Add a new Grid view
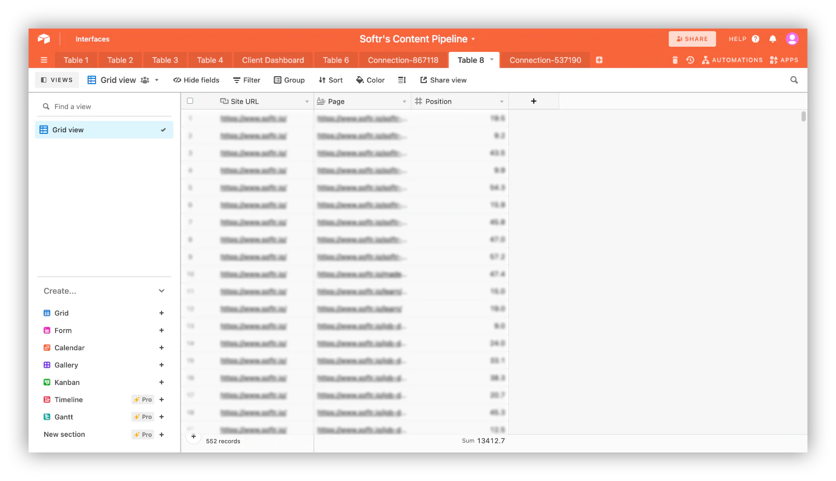Screen dimensions: 836x481 pyautogui.click(x=161, y=313)
